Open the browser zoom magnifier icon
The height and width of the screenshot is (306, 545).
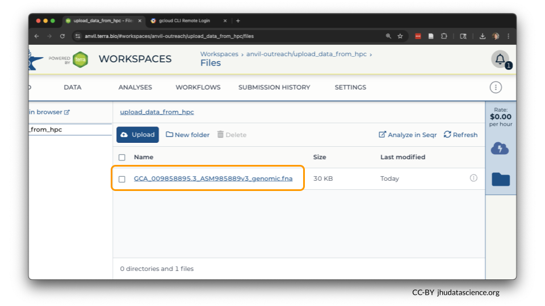point(388,36)
